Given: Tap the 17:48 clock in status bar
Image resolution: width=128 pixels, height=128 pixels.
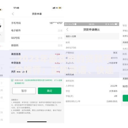Looking at the screenshot, I should [16, 8].
